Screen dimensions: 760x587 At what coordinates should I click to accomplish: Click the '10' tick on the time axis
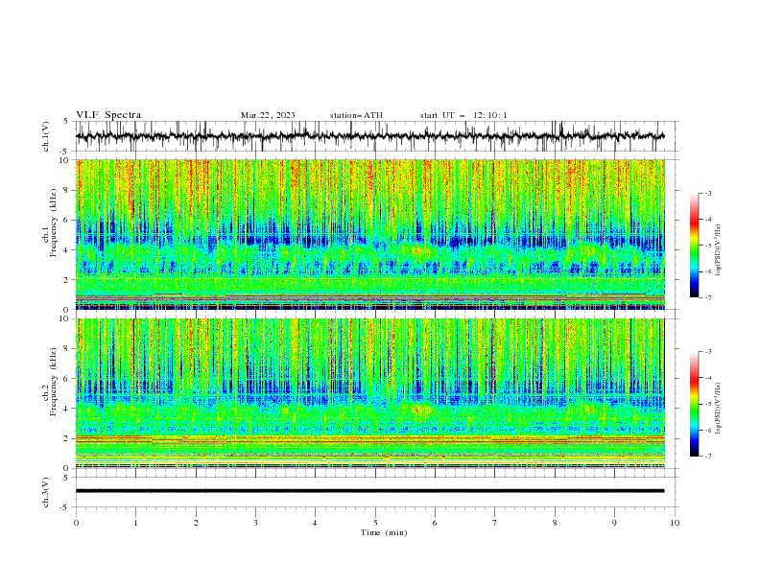pos(675,523)
